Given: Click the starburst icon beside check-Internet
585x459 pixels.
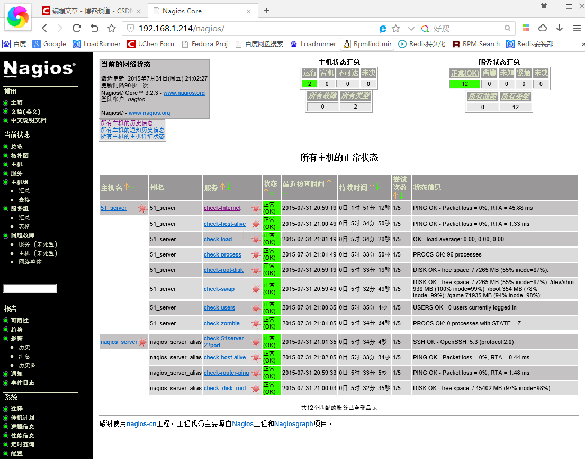Looking at the screenshot, I should 256,208.
